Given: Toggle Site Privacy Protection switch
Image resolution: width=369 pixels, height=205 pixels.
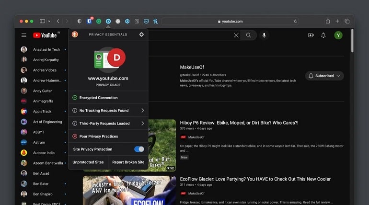Looking at the screenshot, I should (x=139, y=149).
